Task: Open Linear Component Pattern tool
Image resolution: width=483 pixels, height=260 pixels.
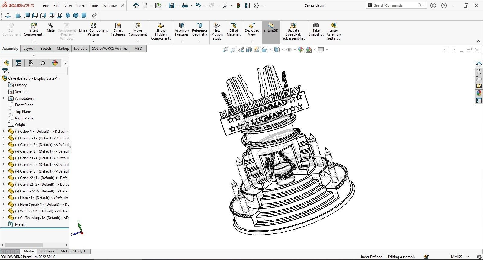Action: (x=93, y=30)
